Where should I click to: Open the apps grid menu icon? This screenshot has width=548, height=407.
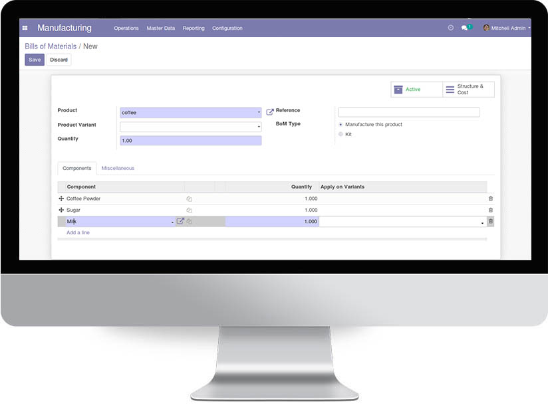click(25, 28)
